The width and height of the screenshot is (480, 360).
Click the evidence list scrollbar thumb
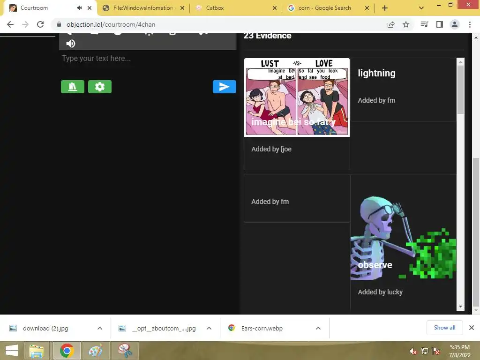(460, 90)
